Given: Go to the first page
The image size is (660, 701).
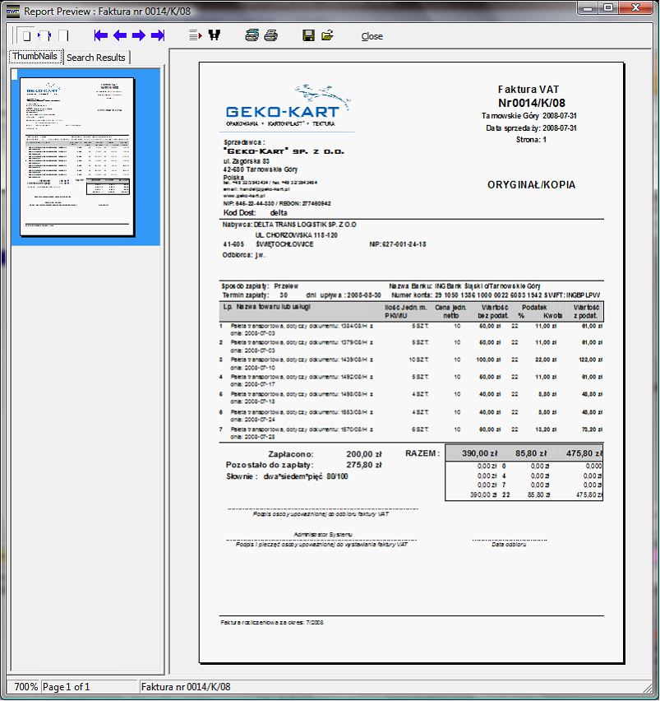Looking at the screenshot, I should (x=101, y=36).
